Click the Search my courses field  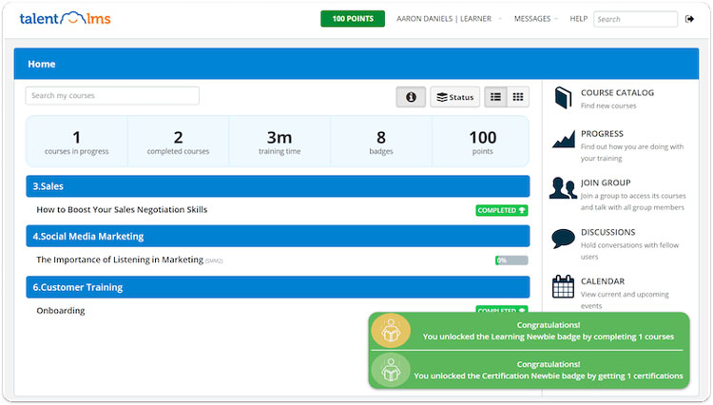pyautogui.click(x=112, y=96)
